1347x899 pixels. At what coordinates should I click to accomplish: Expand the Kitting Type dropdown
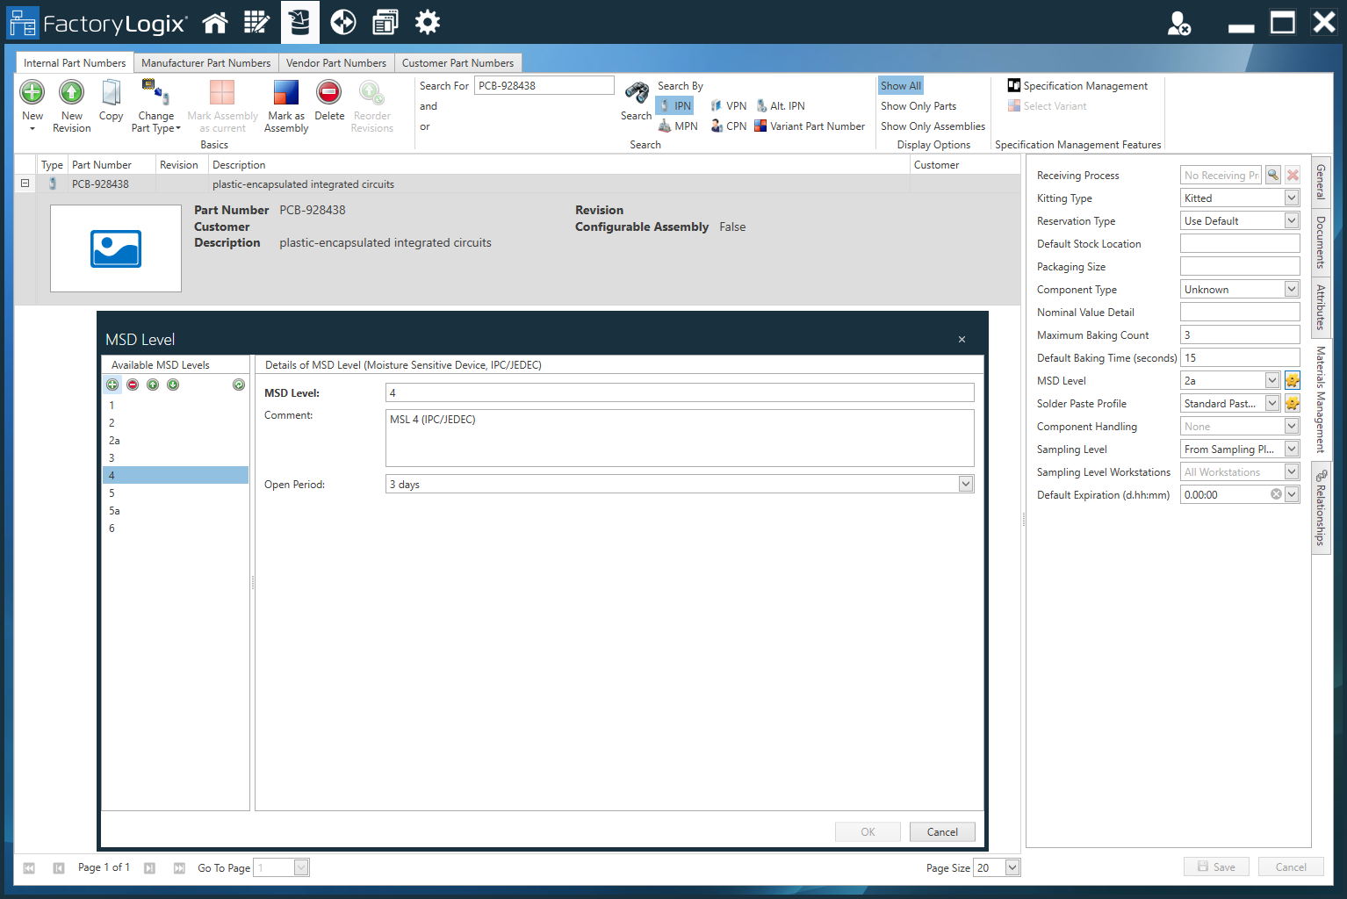(1292, 198)
